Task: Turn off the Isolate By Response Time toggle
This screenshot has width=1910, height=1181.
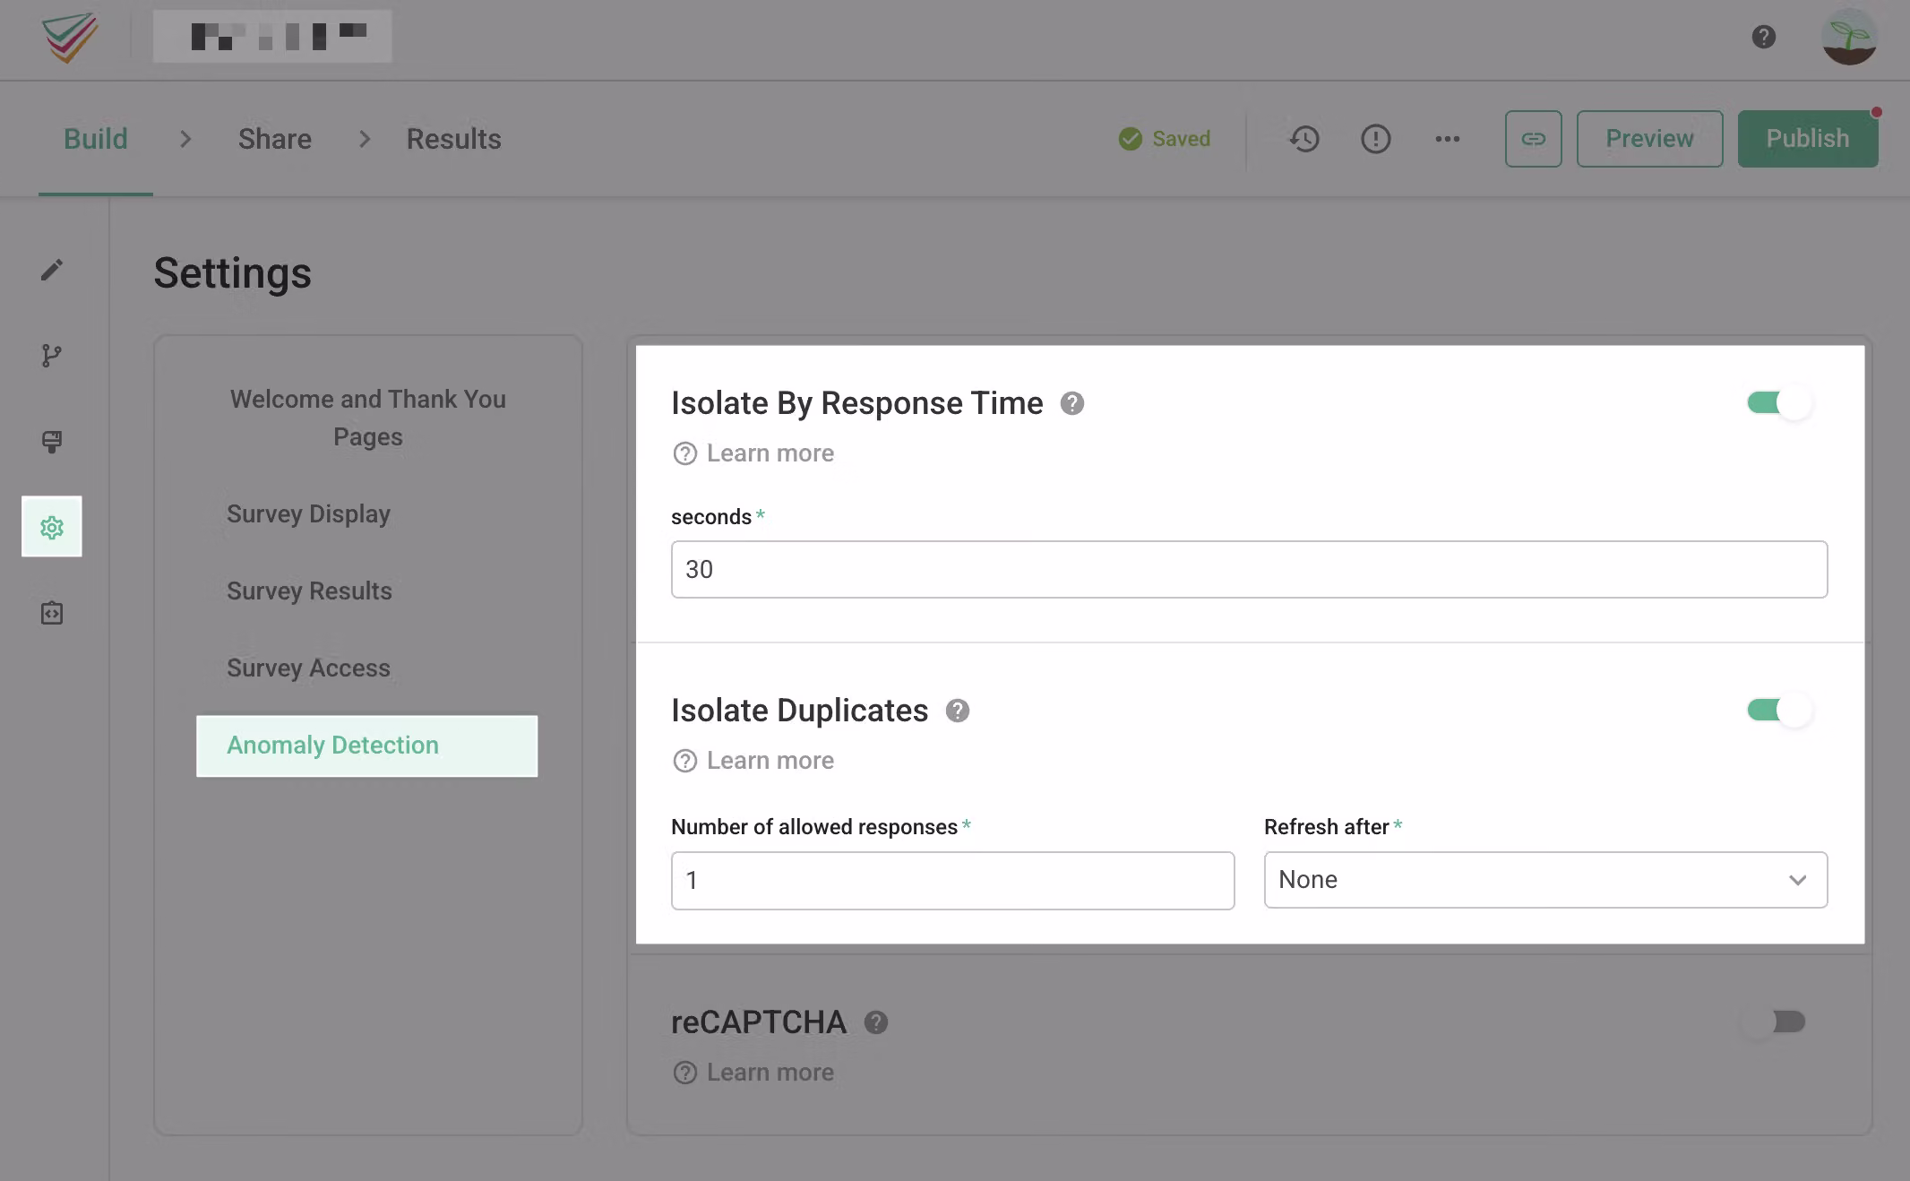Action: 1779,403
